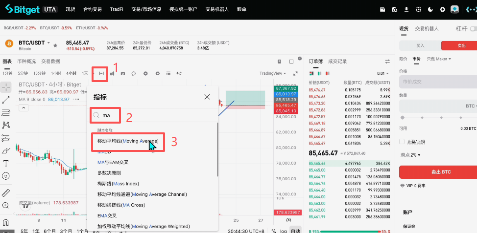Image resolution: width=477 pixels, height=233 pixels.
Task: Click the red 卖出 BTC button
Action: [x=438, y=172]
